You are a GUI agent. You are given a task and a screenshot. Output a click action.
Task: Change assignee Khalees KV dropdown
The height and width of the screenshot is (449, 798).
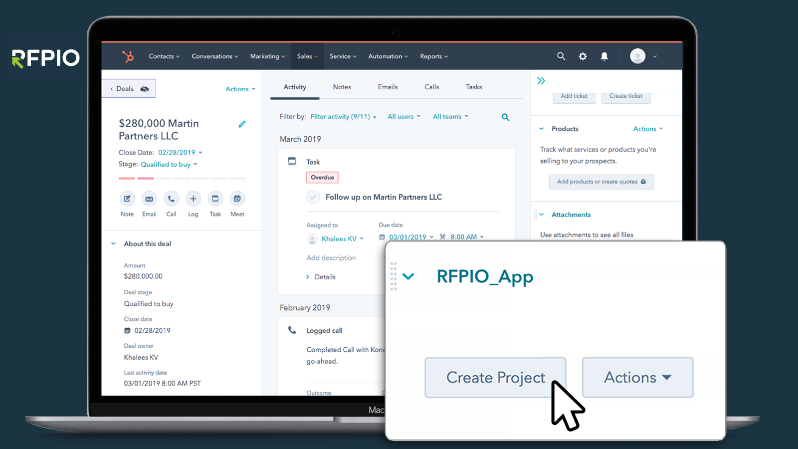[x=342, y=239]
